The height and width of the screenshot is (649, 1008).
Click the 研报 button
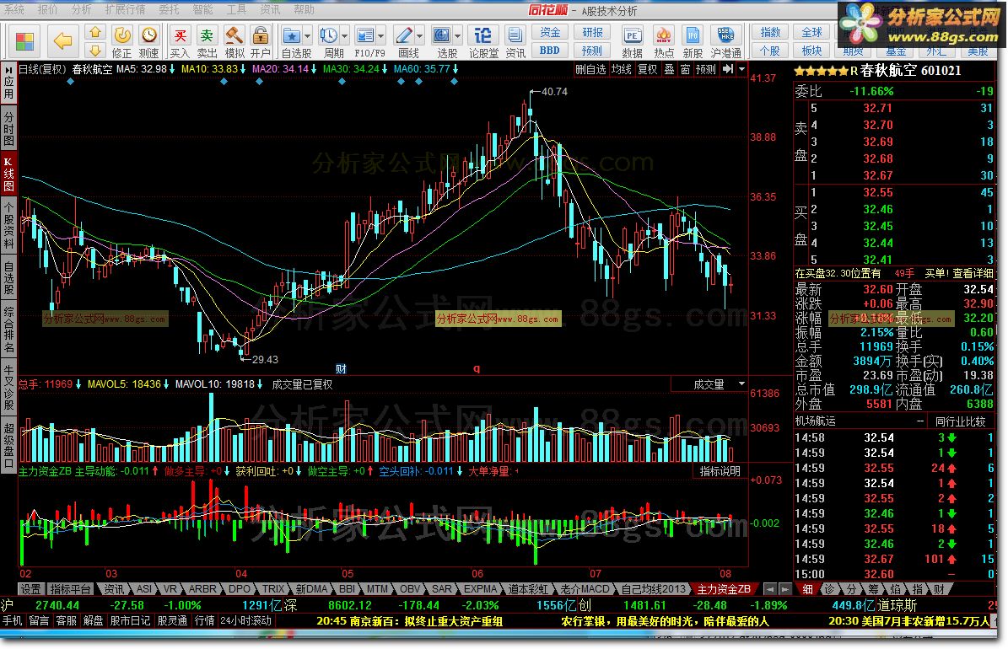tap(592, 32)
